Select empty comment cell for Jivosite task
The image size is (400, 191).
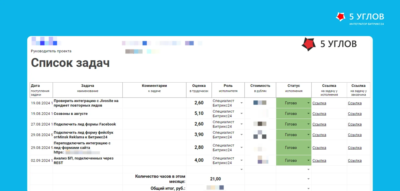click(154, 103)
